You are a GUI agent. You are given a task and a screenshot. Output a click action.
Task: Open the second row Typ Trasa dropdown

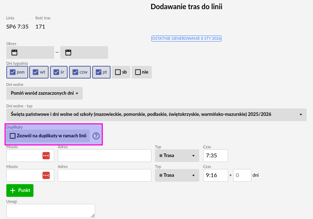pyautogui.click(x=177, y=175)
